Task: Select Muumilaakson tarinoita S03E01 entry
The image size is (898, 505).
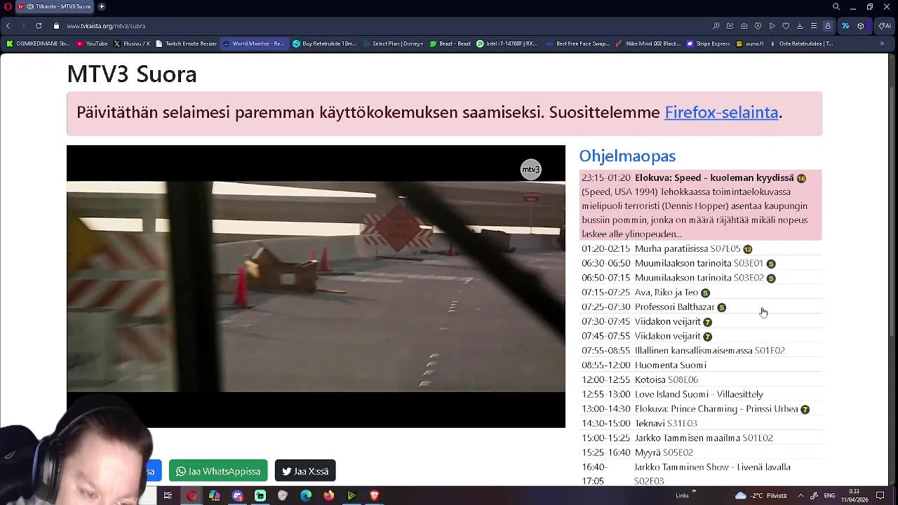Action: tap(700, 264)
